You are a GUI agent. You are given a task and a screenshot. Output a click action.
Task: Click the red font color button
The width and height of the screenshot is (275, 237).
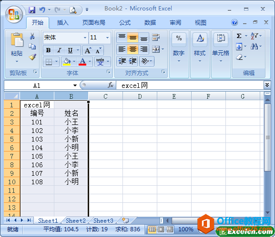coord(82,62)
